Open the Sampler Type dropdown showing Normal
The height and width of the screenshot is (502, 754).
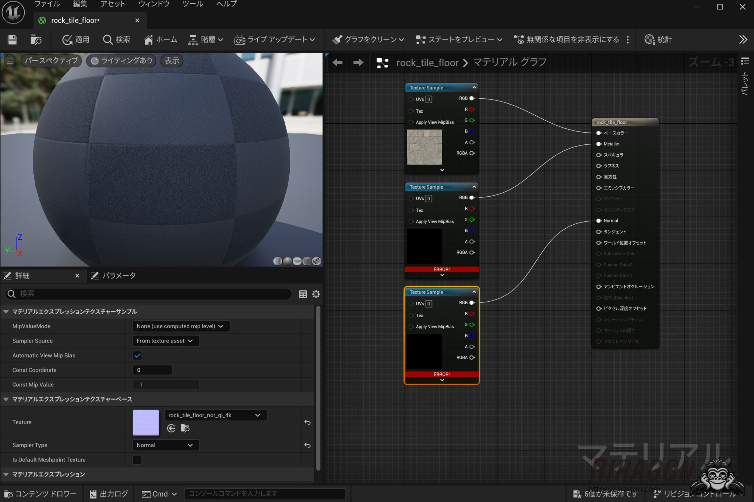pos(165,445)
